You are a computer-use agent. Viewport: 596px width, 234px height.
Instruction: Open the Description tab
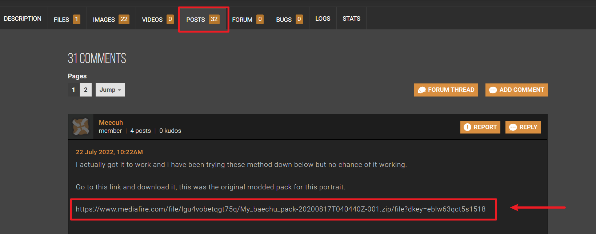[x=23, y=19]
